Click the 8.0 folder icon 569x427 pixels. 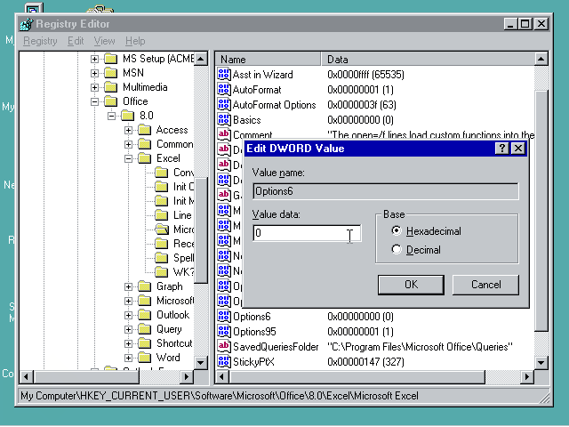coord(128,116)
